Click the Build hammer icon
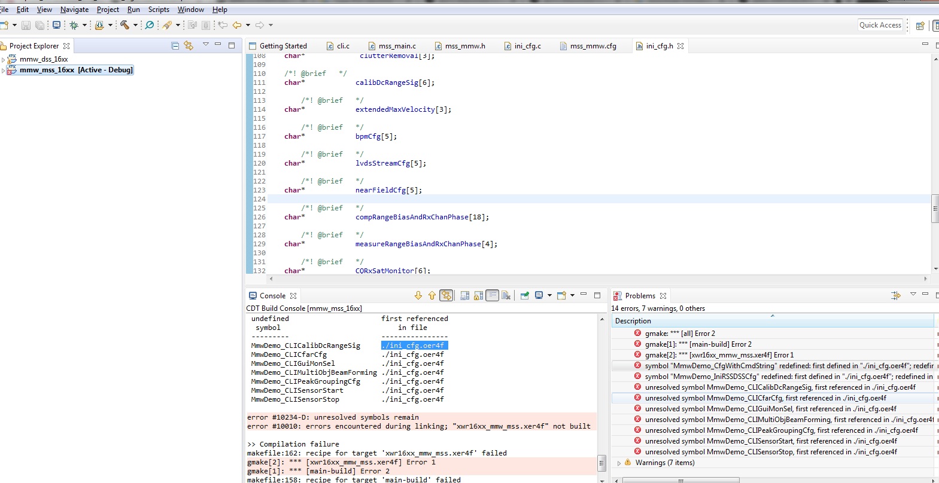This screenshot has width=939, height=483. 124,25
